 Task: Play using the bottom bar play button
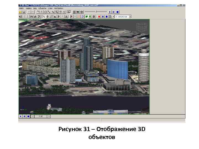click(21, 116)
